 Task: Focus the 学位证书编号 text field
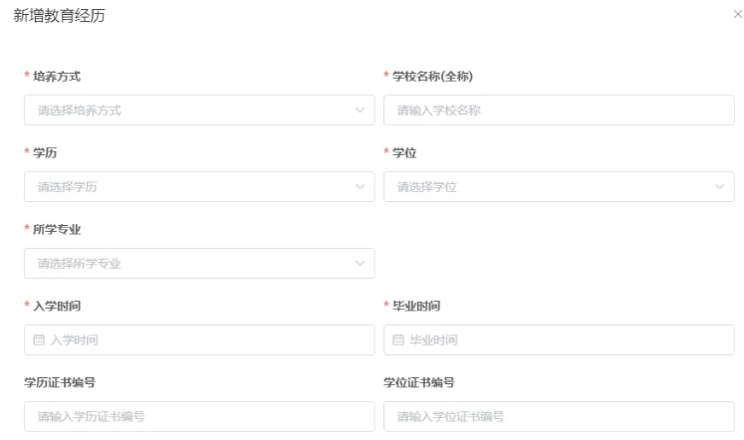(558, 416)
